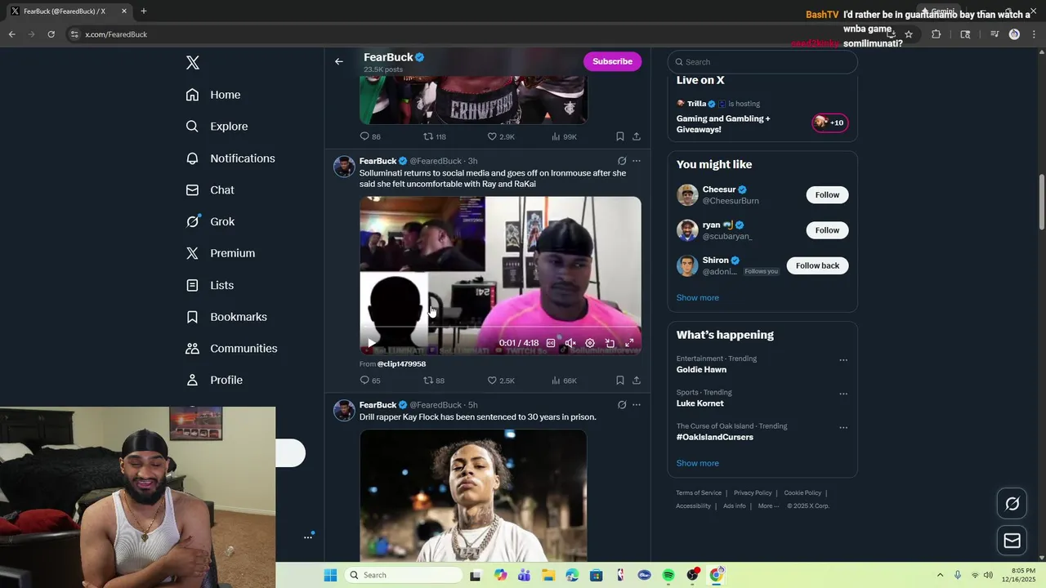Unmute the video sound

coord(570,343)
